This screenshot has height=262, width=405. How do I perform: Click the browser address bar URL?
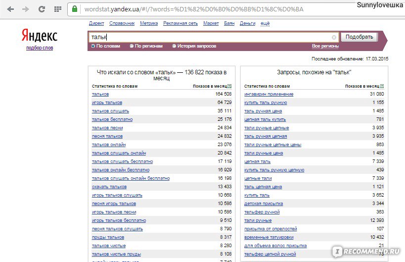click(x=194, y=9)
